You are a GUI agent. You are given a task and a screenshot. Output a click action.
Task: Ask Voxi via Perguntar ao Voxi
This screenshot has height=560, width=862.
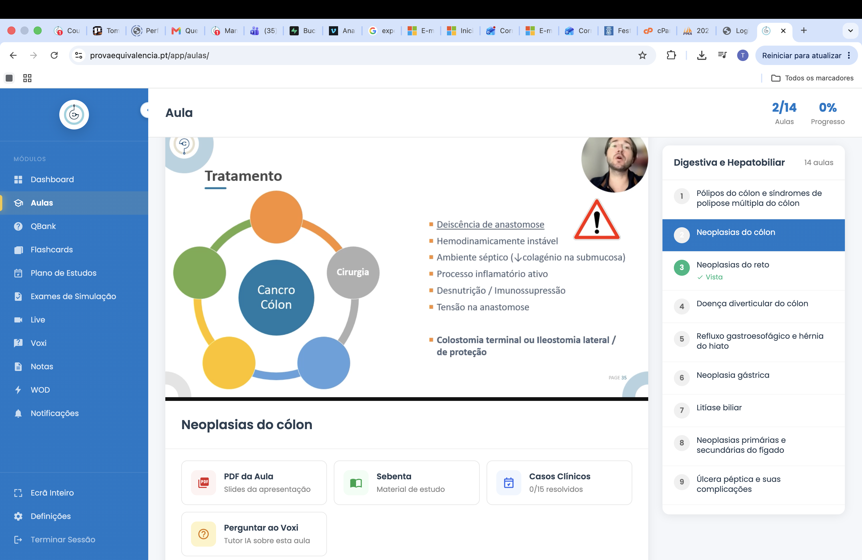[254, 534]
